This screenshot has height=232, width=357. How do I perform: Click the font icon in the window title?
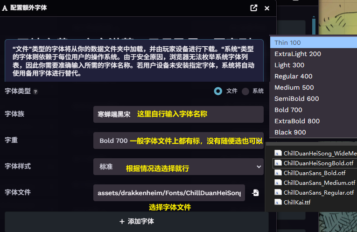(x=5, y=8)
